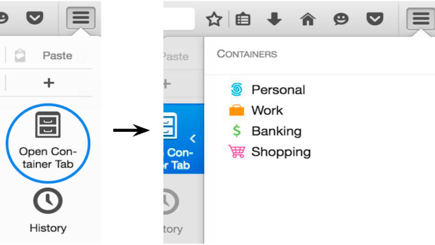This screenshot has height=245, width=435.
Task: Collapse submenu with the back chevron
Action: pos(193,139)
